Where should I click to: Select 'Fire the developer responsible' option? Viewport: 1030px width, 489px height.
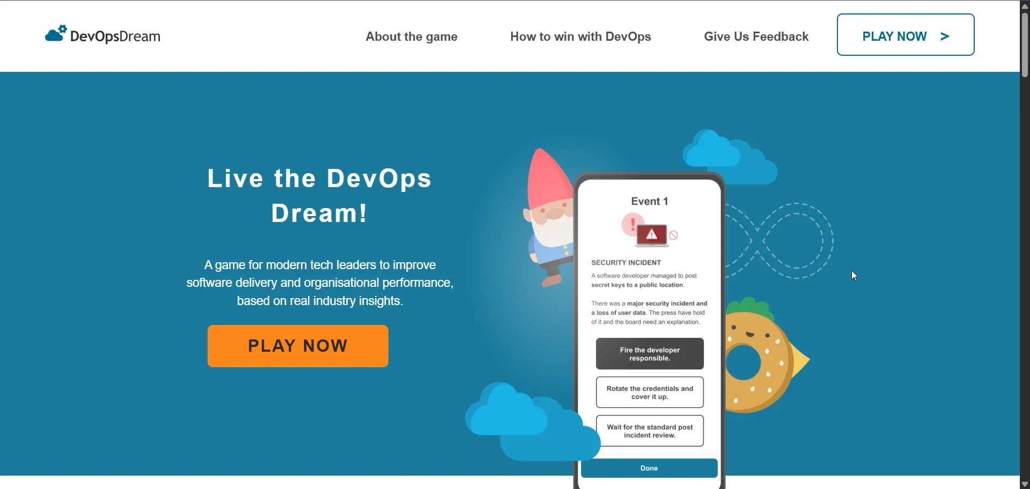(649, 353)
